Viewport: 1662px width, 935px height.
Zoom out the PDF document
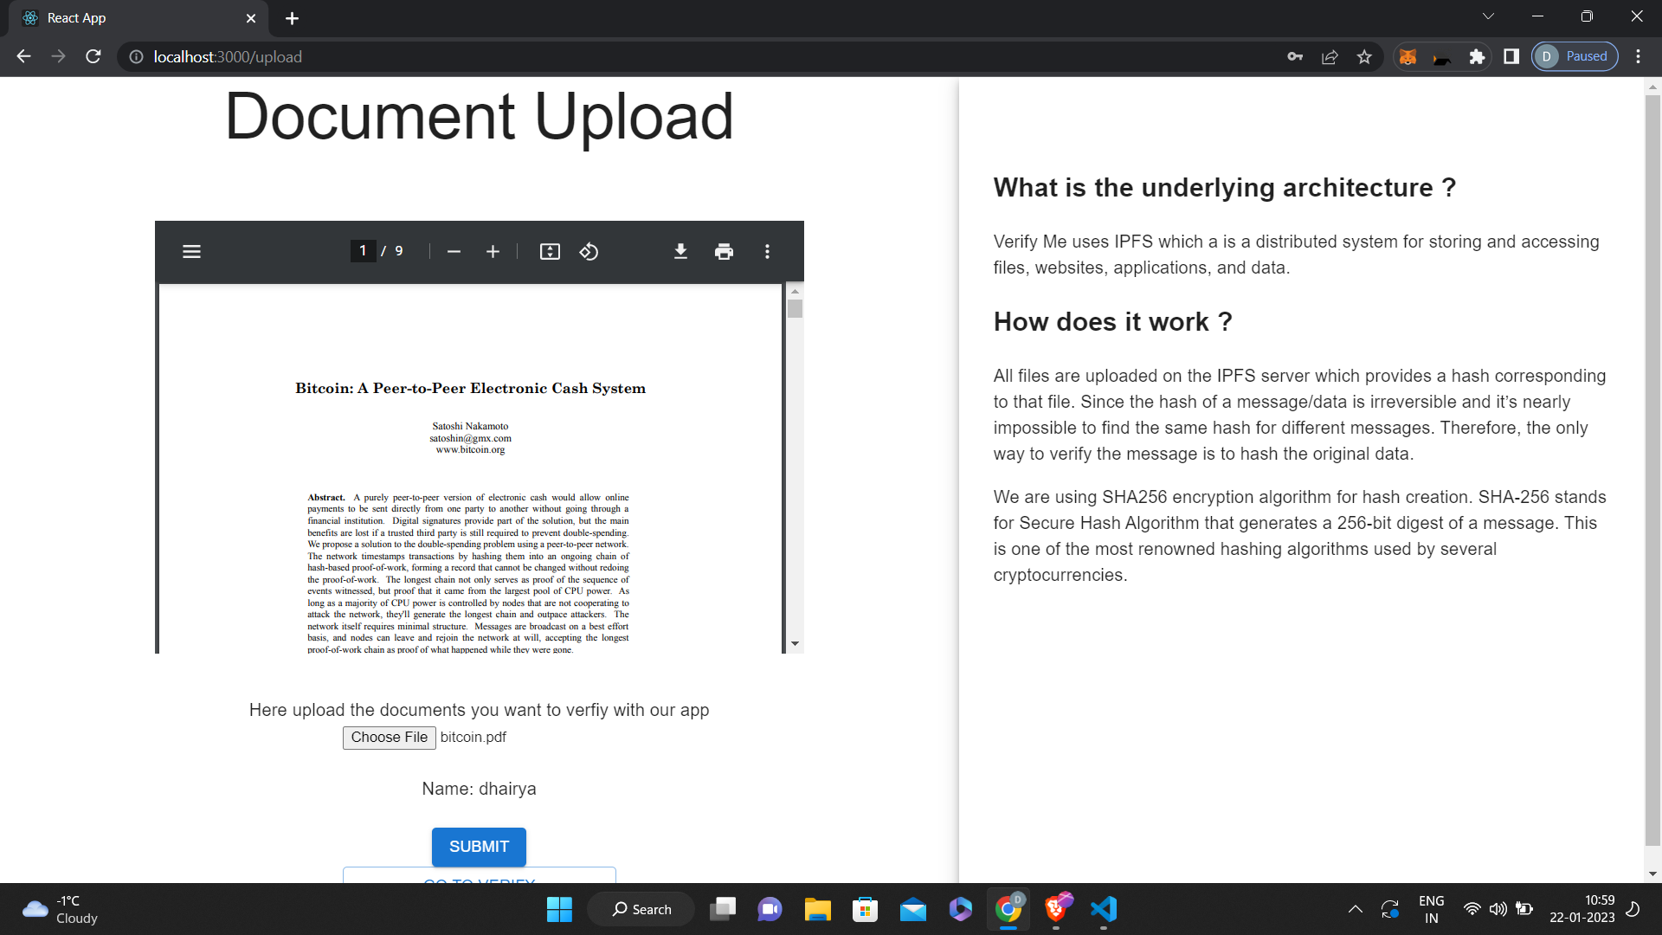[454, 252]
